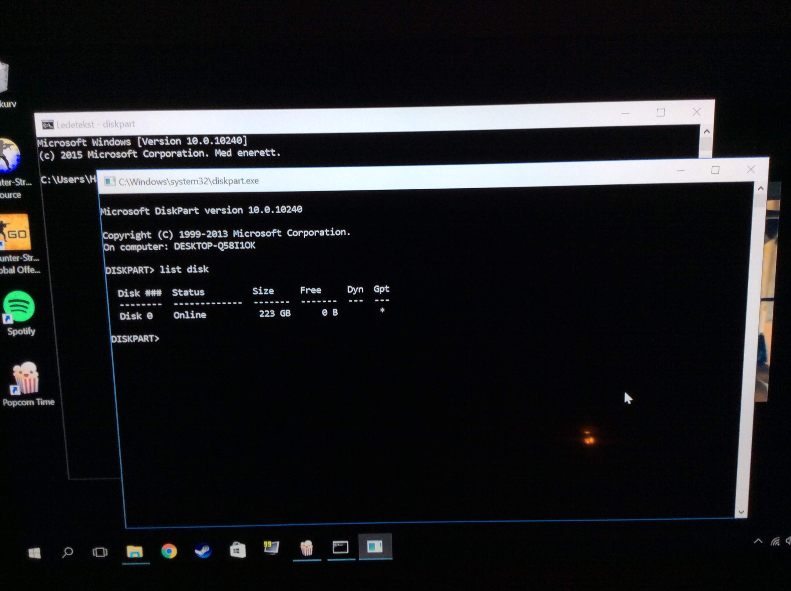Viewport: 791px width, 591px height.
Task: Click the 'Free' column header
Action: (310, 290)
